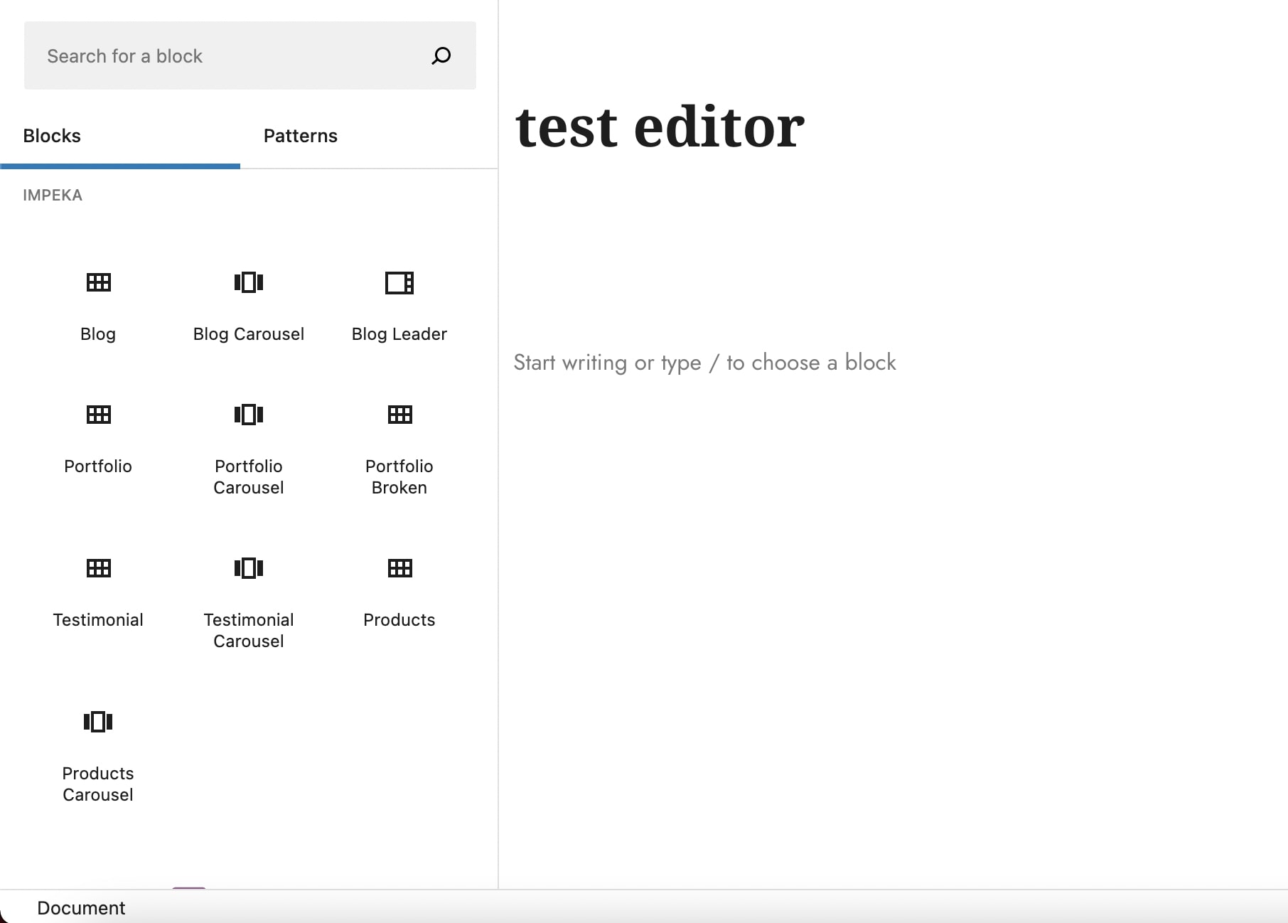This screenshot has height=923, width=1288.
Task: Add the Portfolio block
Action: tap(98, 437)
